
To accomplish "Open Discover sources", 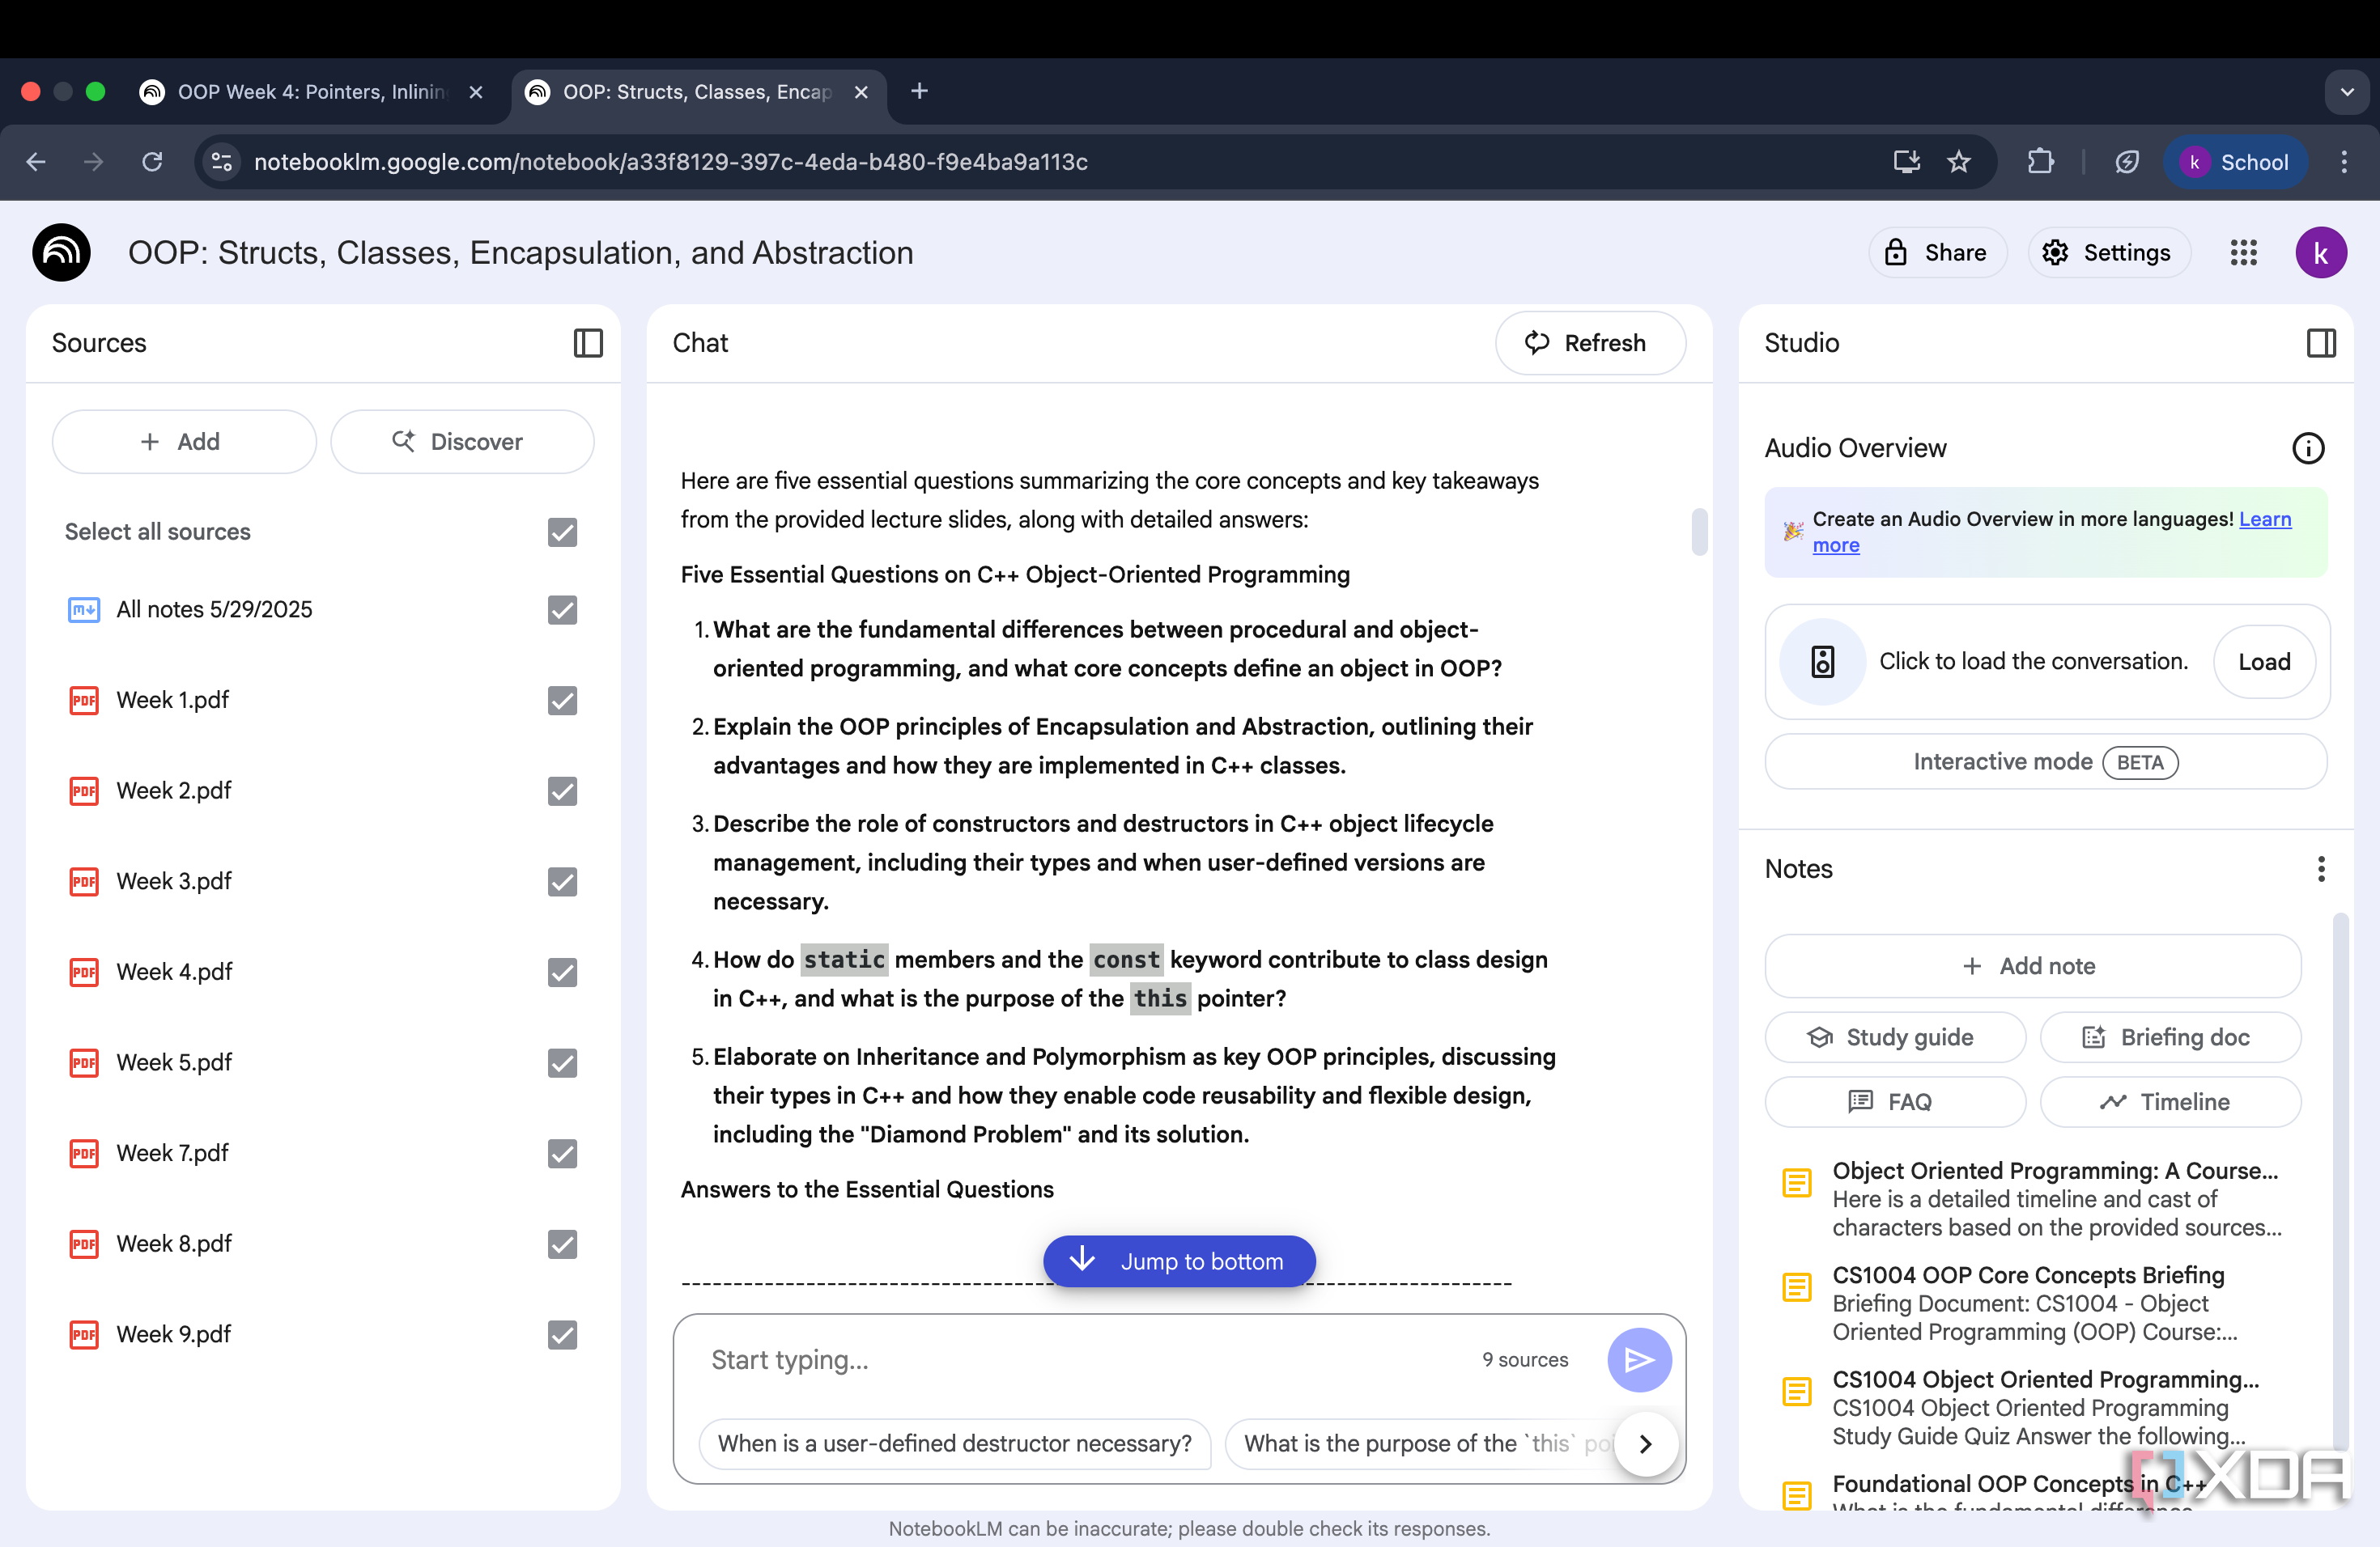I will click(462, 442).
